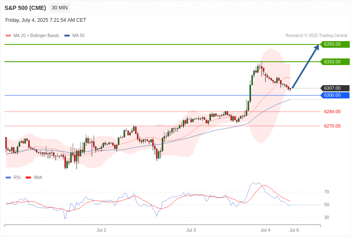Click the MA 50 legend swatch
351x237 pixels.
point(67,36)
